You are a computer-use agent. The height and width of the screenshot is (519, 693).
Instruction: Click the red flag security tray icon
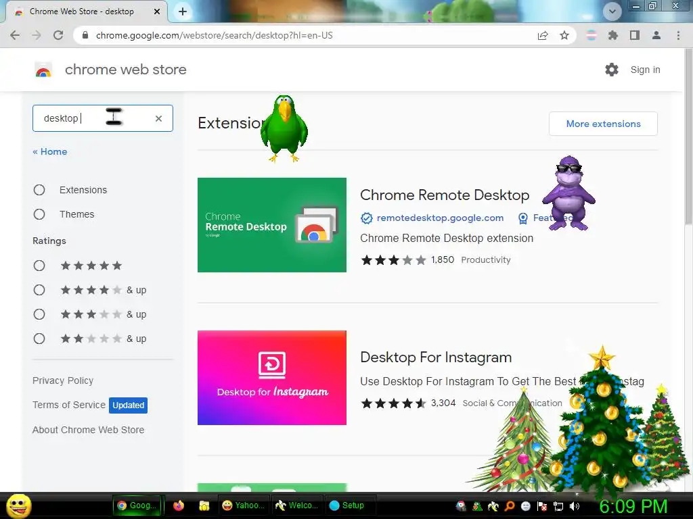point(542,506)
